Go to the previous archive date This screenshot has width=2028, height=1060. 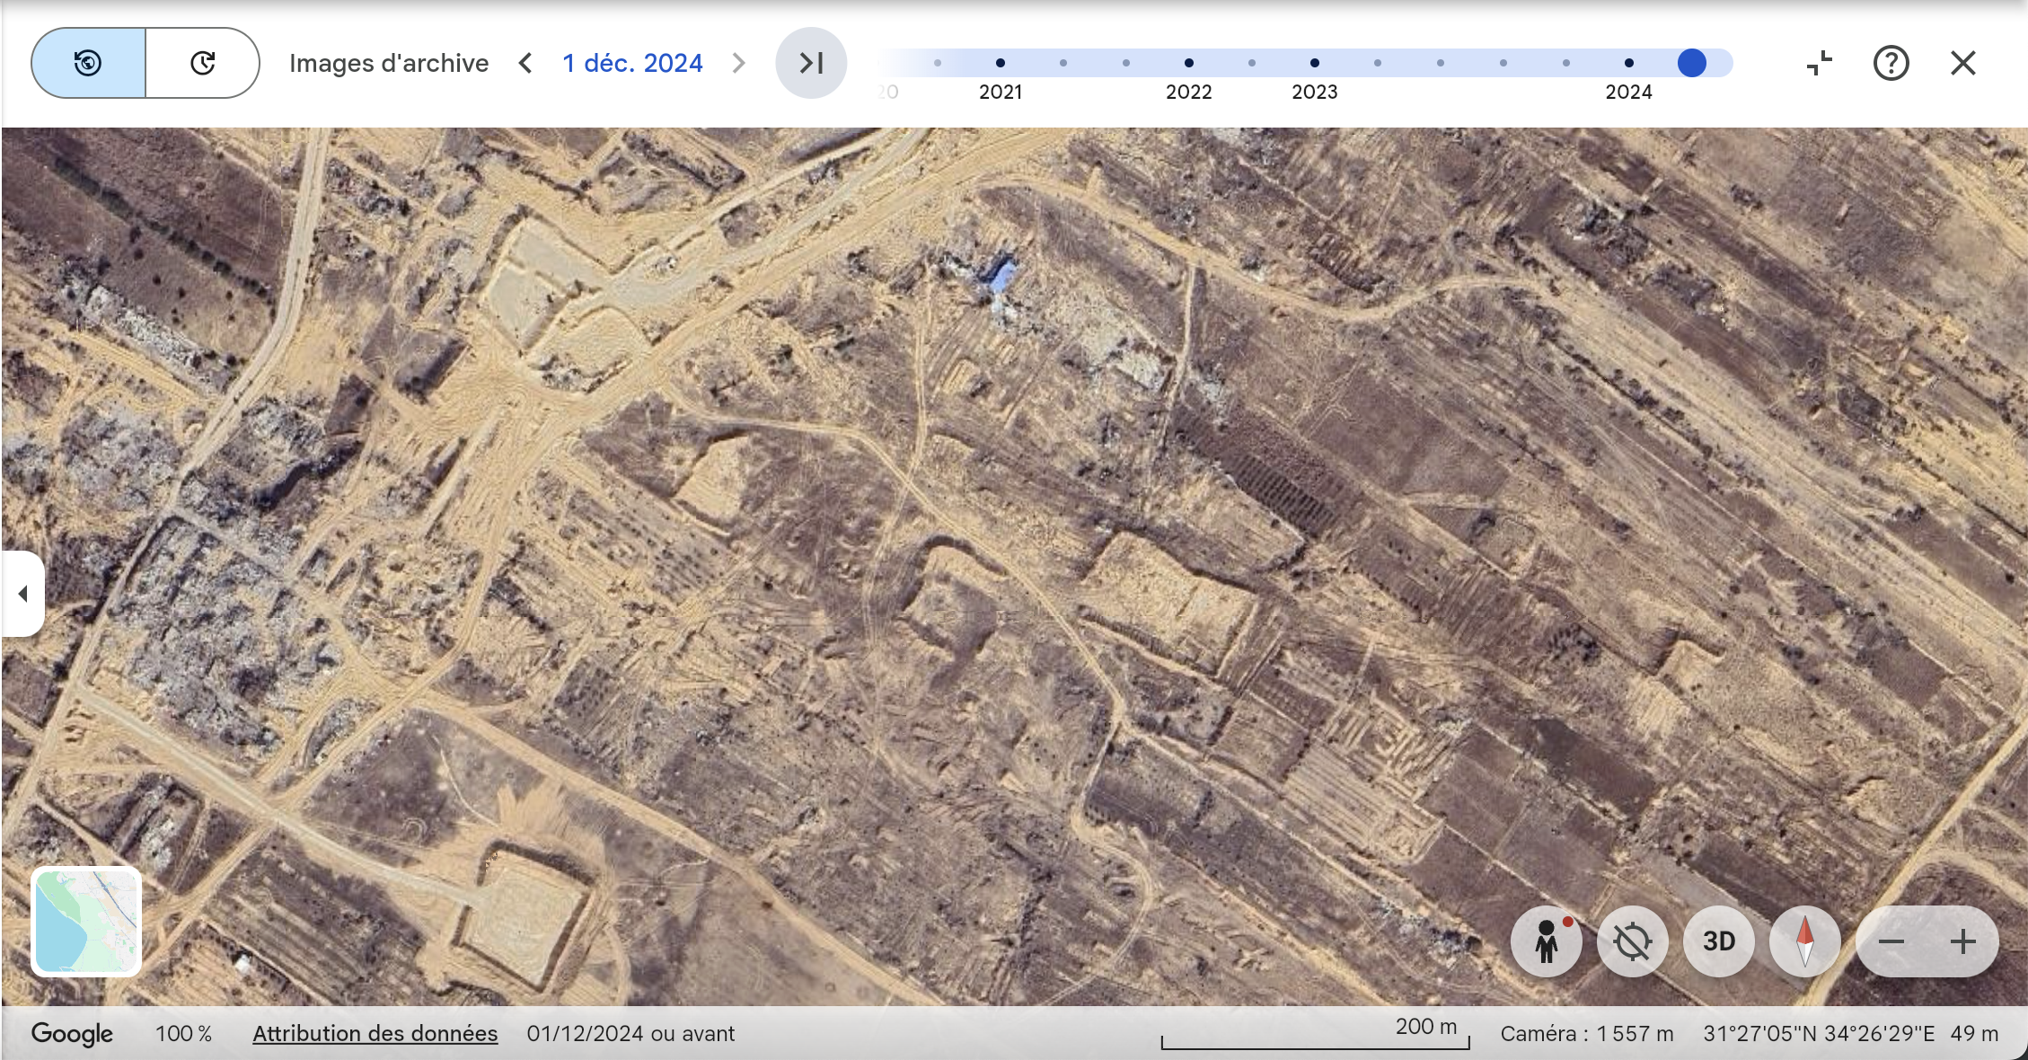tap(525, 63)
